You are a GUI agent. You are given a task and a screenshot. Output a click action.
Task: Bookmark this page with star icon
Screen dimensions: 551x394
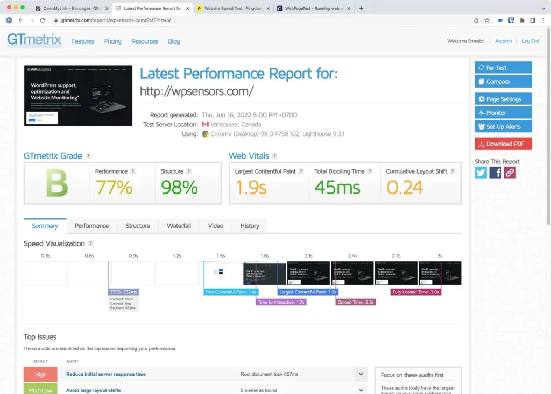[x=486, y=20]
